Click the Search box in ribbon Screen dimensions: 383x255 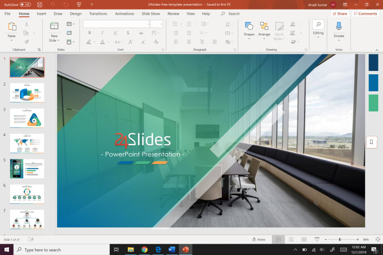click(230, 14)
